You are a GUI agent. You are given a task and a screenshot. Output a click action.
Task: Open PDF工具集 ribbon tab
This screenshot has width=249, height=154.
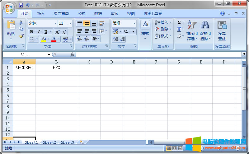153,14
